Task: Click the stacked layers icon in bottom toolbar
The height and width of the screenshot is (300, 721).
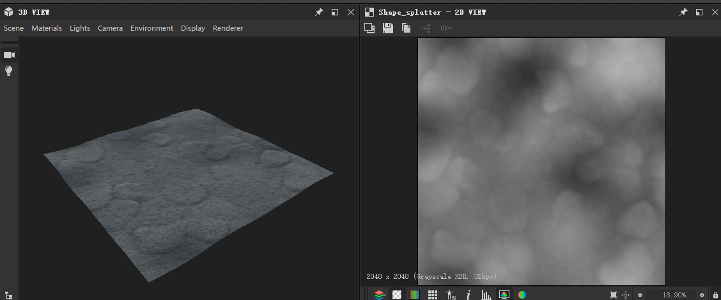Action: pos(379,295)
